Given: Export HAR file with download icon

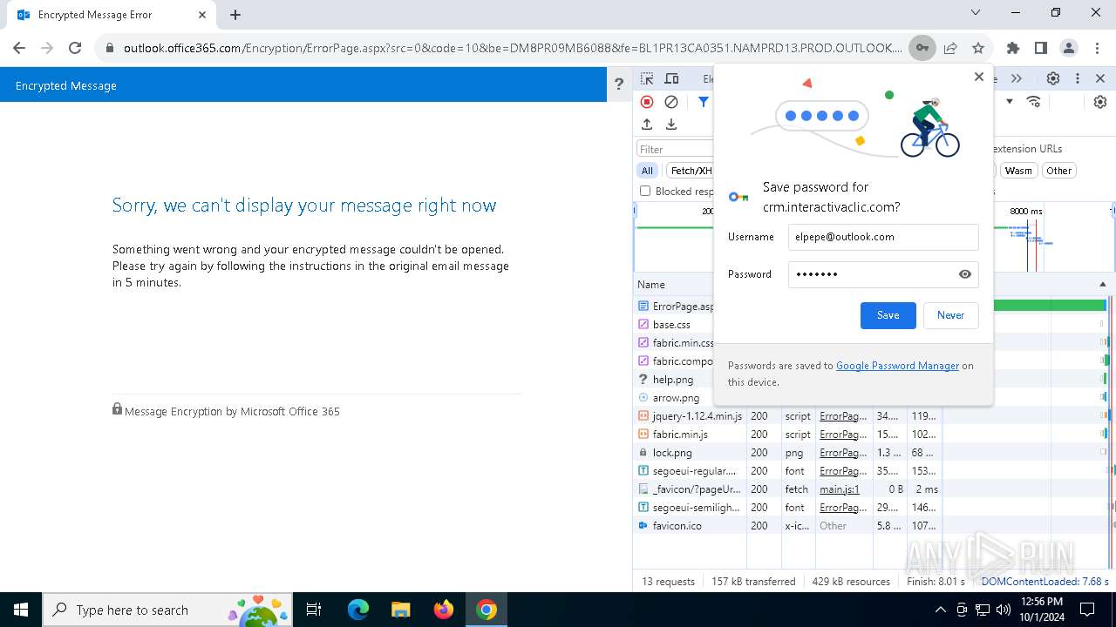Looking at the screenshot, I should pos(671,125).
